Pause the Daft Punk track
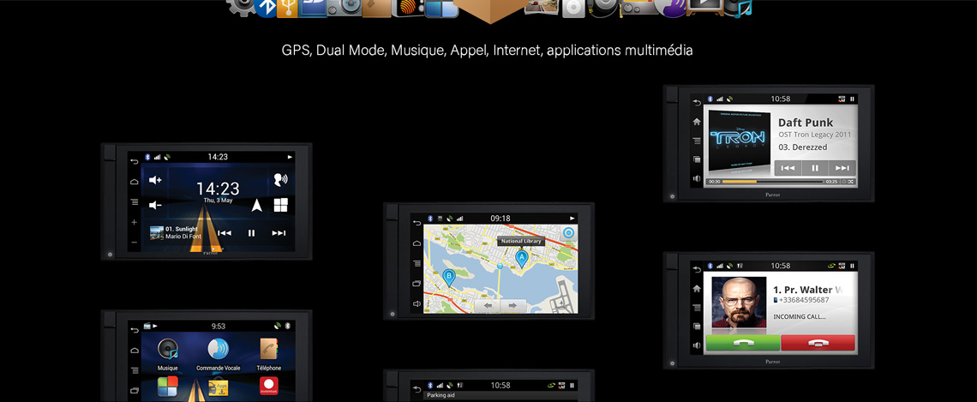This screenshot has width=977, height=402. tap(815, 168)
